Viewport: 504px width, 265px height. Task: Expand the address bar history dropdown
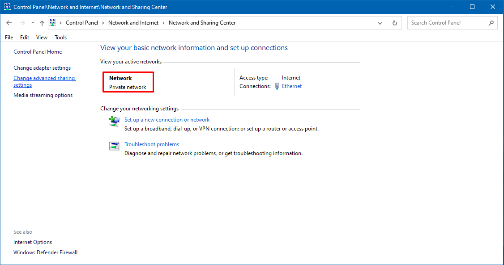pyautogui.click(x=380, y=23)
